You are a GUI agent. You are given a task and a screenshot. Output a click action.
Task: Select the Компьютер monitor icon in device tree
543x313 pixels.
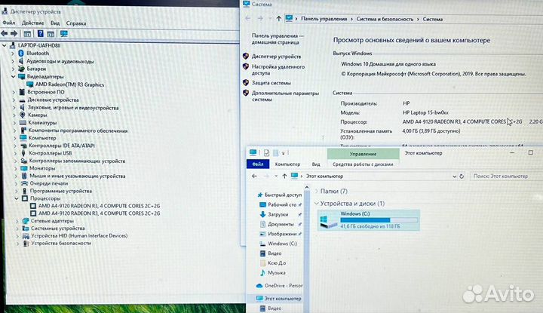23,138
